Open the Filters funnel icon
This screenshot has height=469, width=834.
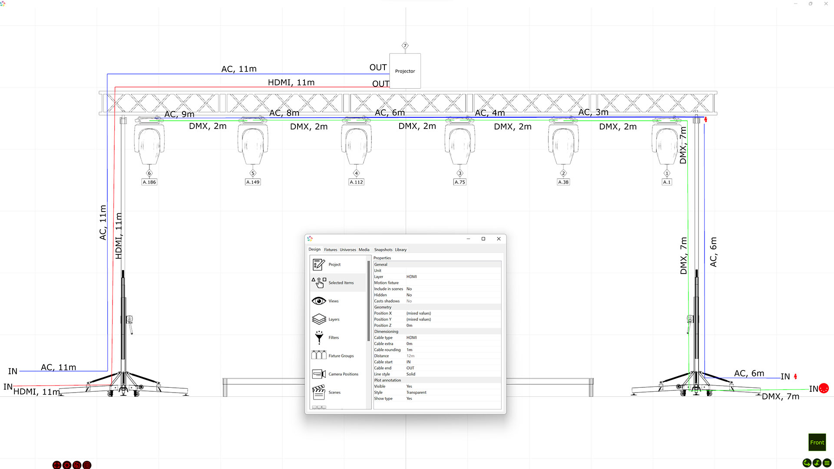click(319, 337)
